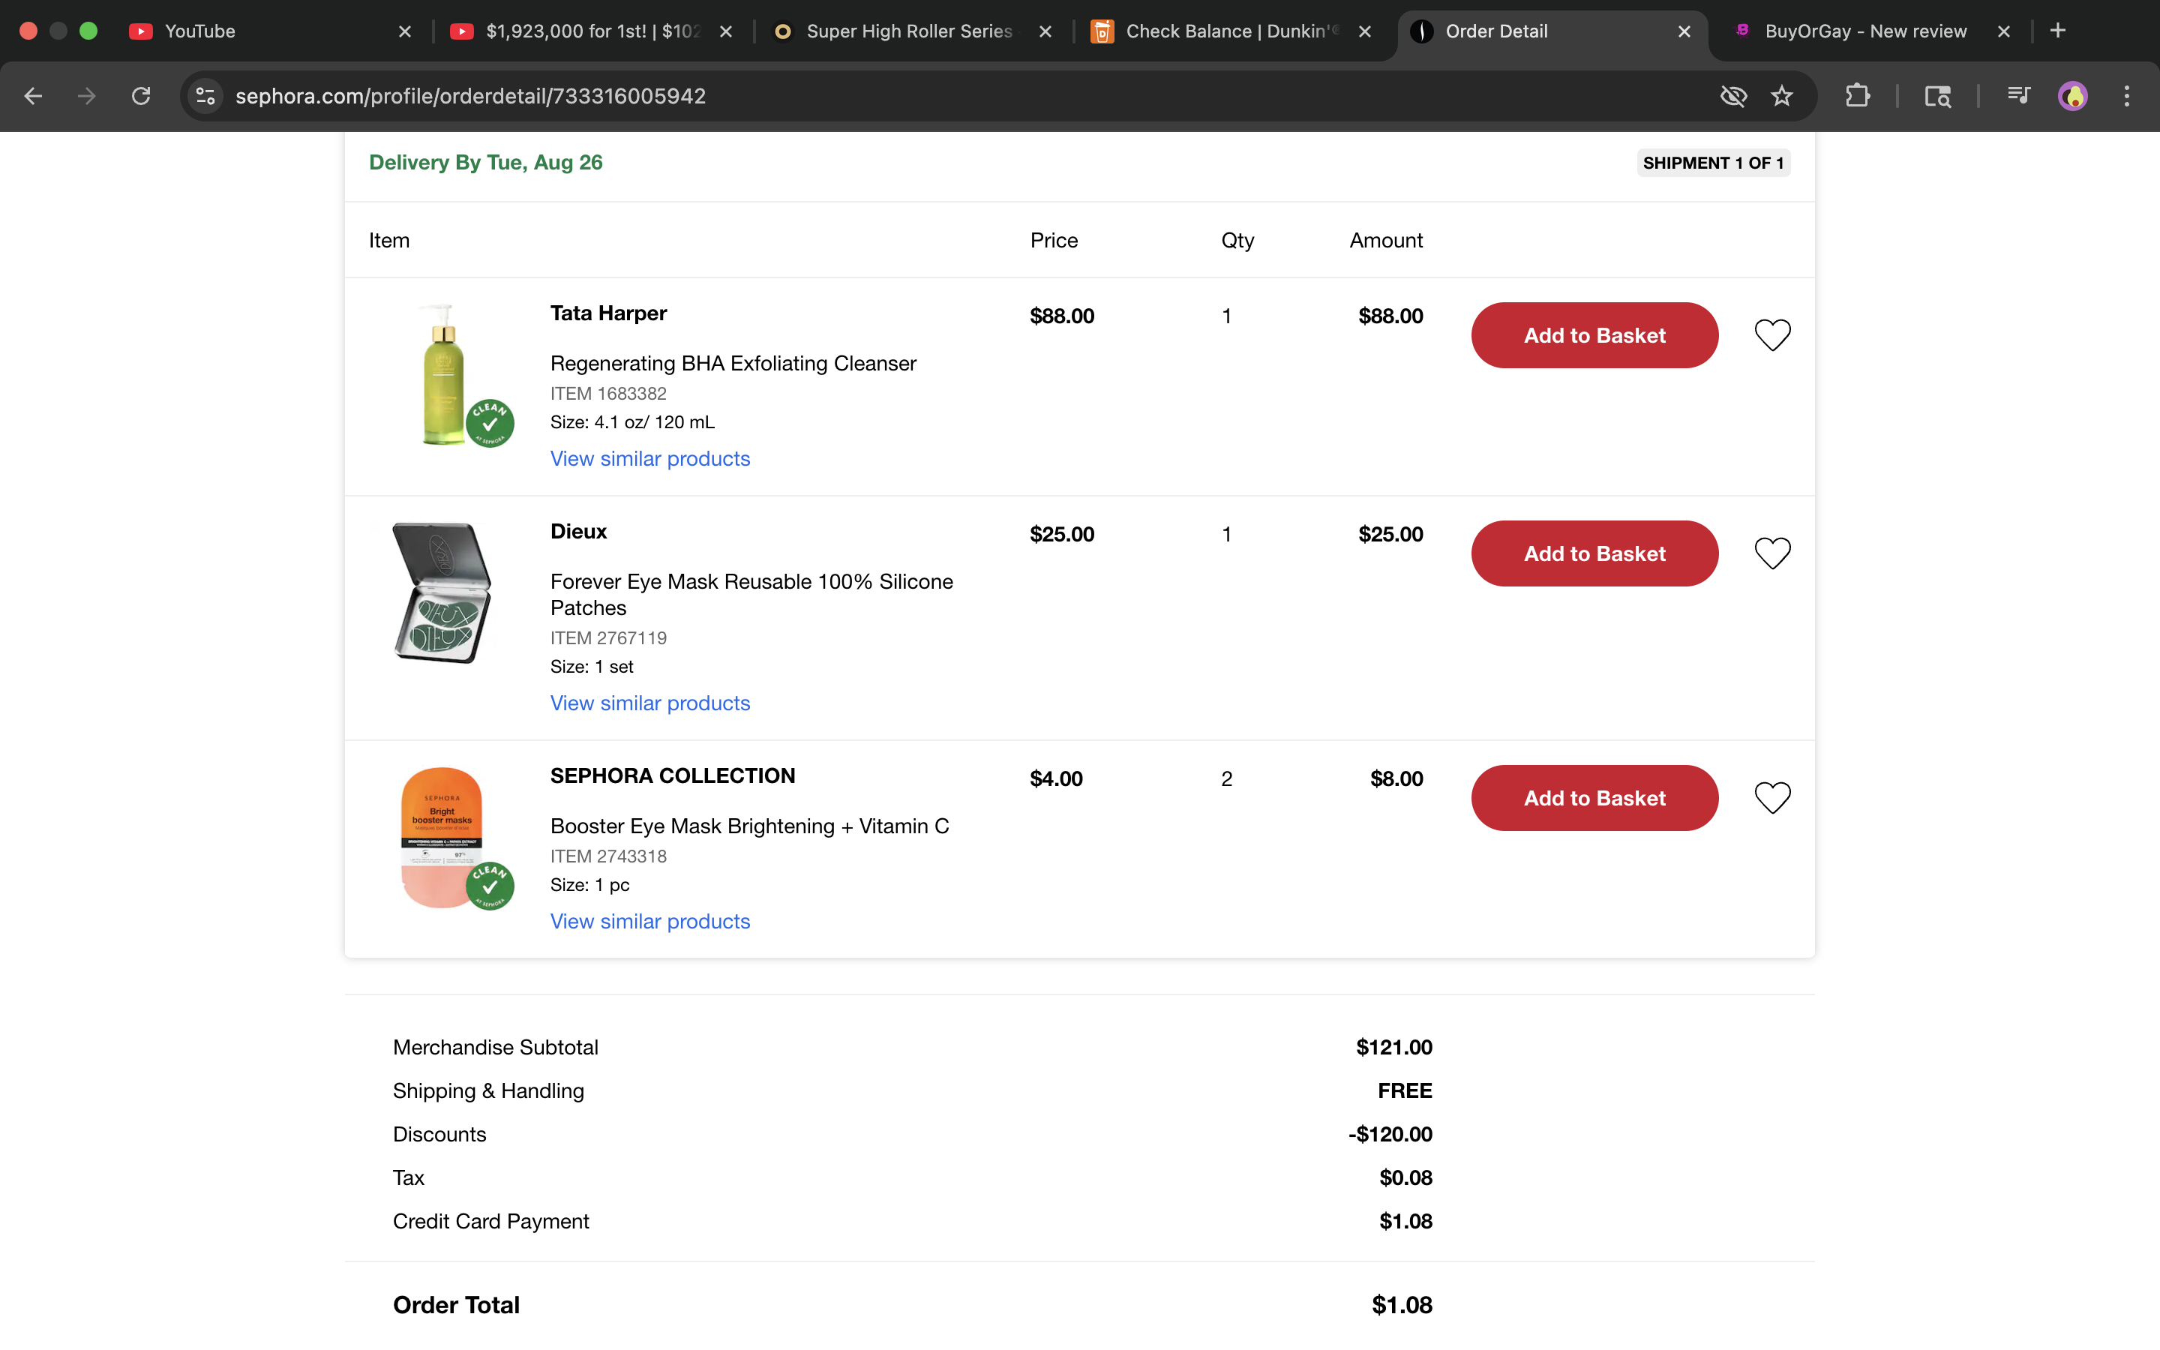The height and width of the screenshot is (1350, 2160).
Task: Click the SEPHORA COLLECTION brand name
Action: (x=672, y=776)
